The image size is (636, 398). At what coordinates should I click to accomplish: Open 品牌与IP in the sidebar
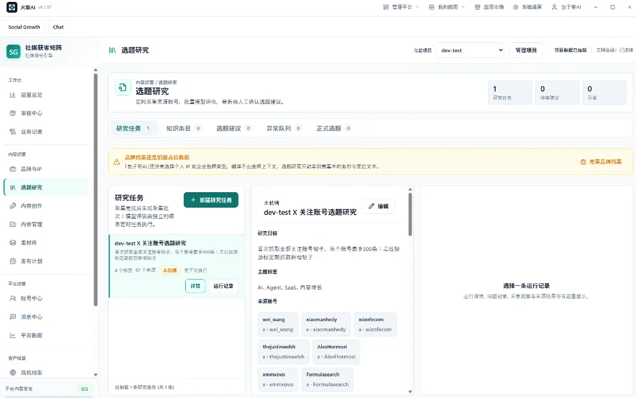pyautogui.click(x=46, y=169)
